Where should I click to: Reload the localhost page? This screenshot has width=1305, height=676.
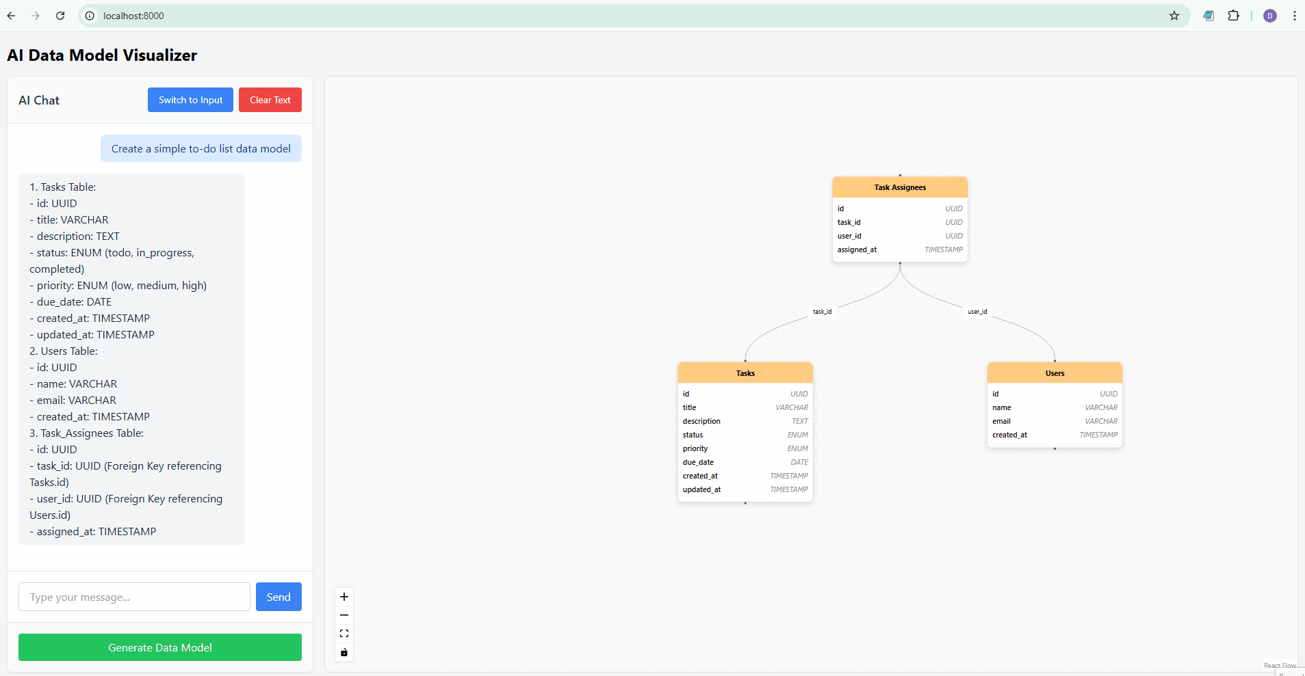point(60,16)
